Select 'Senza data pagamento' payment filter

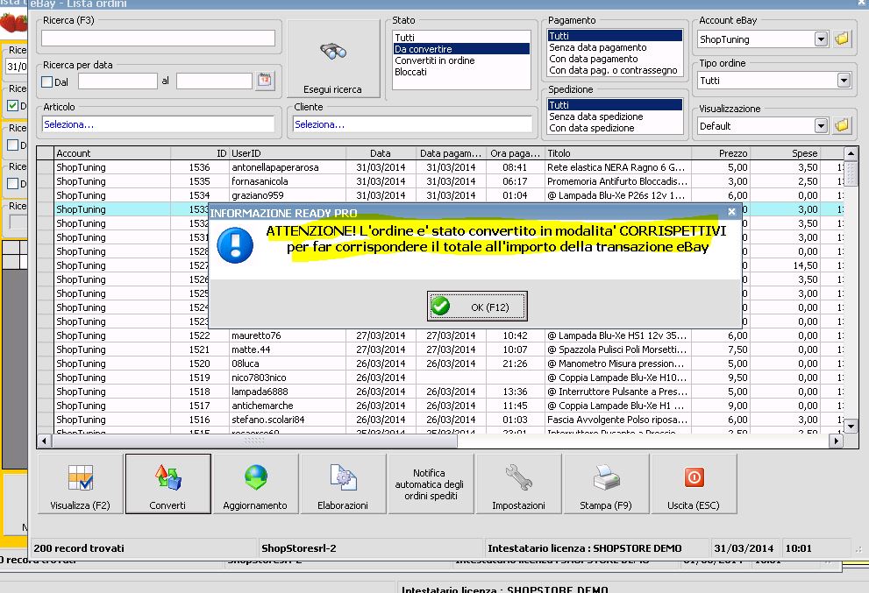597,47
